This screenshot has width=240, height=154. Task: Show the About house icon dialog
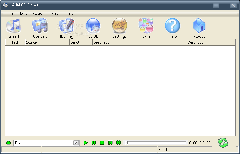(x=199, y=26)
